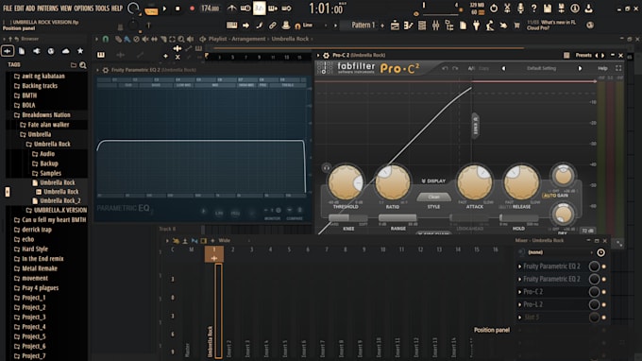The width and height of the screenshot is (642, 361).
Task: Open the VIEW menu
Action: click(66, 9)
